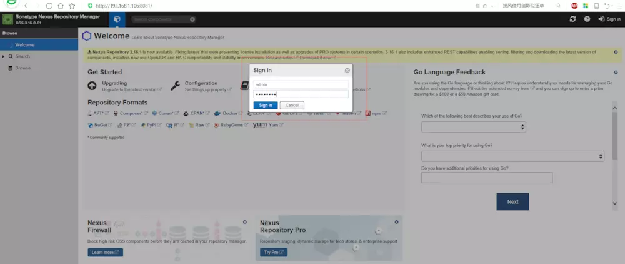Open Upgrade to the latest version link
Viewport: 625px width, 264px height.
[x=132, y=89]
